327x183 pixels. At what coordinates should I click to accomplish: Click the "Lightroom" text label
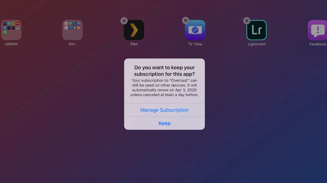pos(257,44)
